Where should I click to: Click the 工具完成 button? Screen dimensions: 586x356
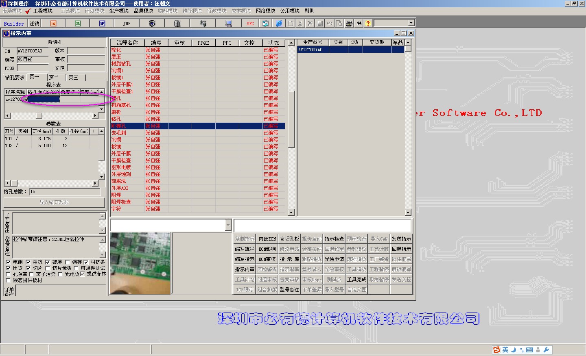tap(356, 280)
